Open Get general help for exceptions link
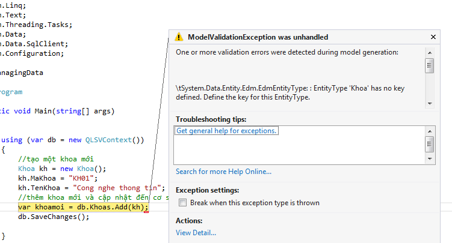The height and width of the screenshot is (243, 452). click(226, 131)
